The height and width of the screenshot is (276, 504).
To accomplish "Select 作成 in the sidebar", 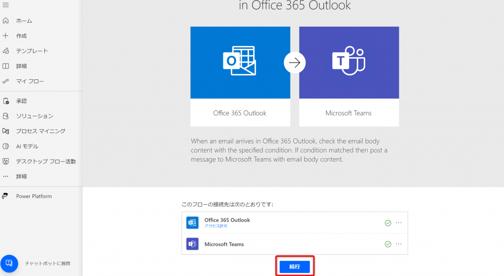I will (22, 35).
